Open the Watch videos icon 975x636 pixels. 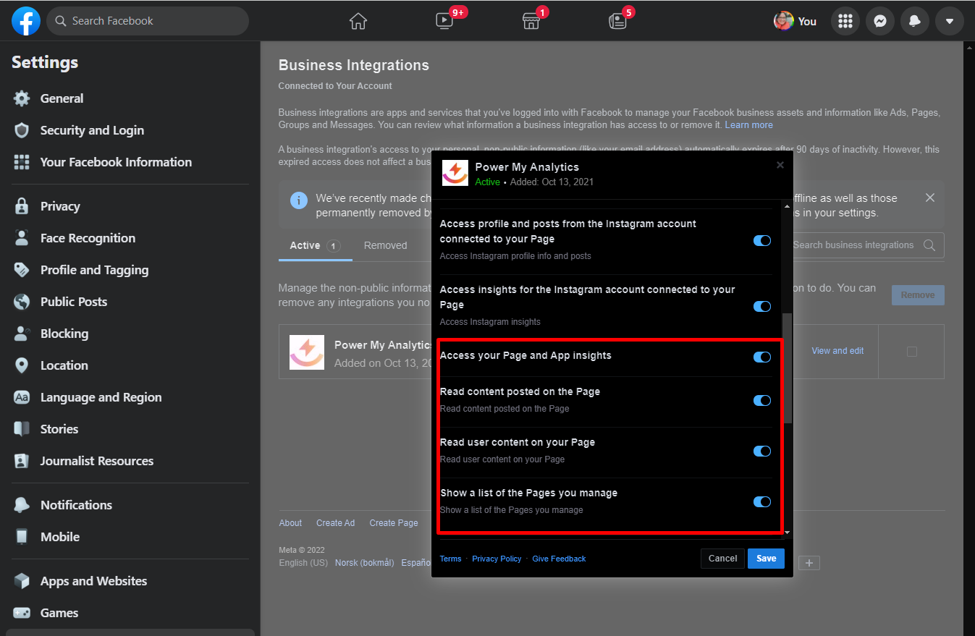[444, 21]
